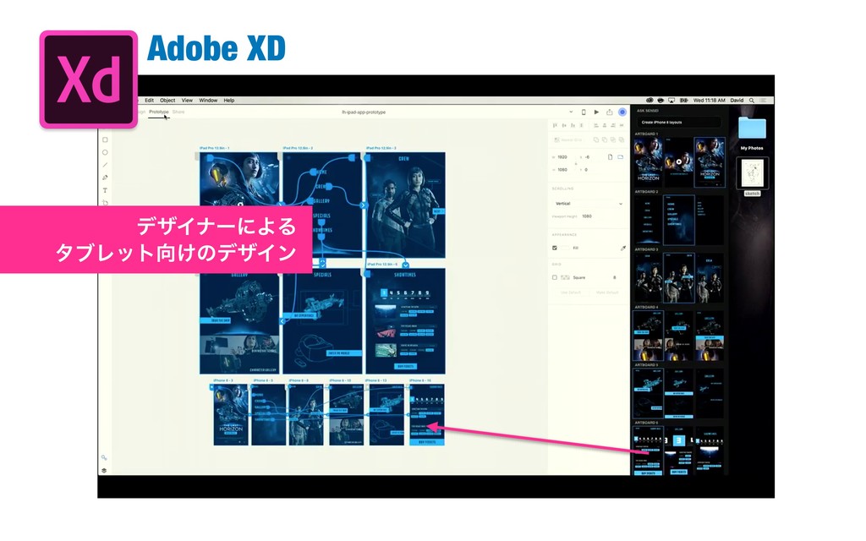This screenshot has width=866, height=541.
Task: Select highlighted third Artboard 1 Sensei layout
Action: [710, 162]
